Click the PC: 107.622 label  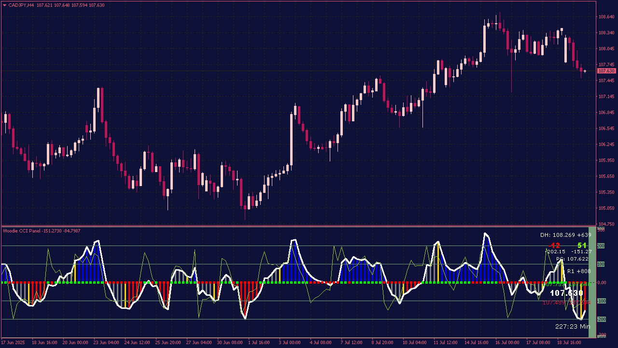[574, 259]
